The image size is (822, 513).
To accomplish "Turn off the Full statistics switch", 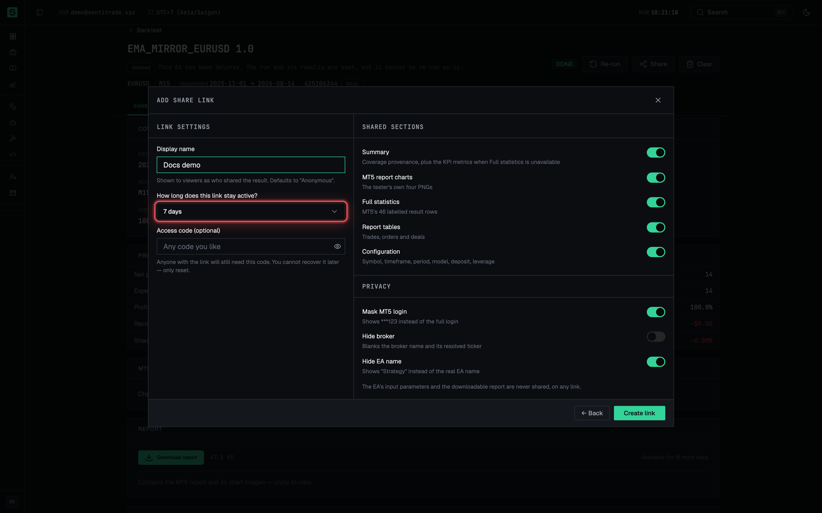I will coord(656,202).
